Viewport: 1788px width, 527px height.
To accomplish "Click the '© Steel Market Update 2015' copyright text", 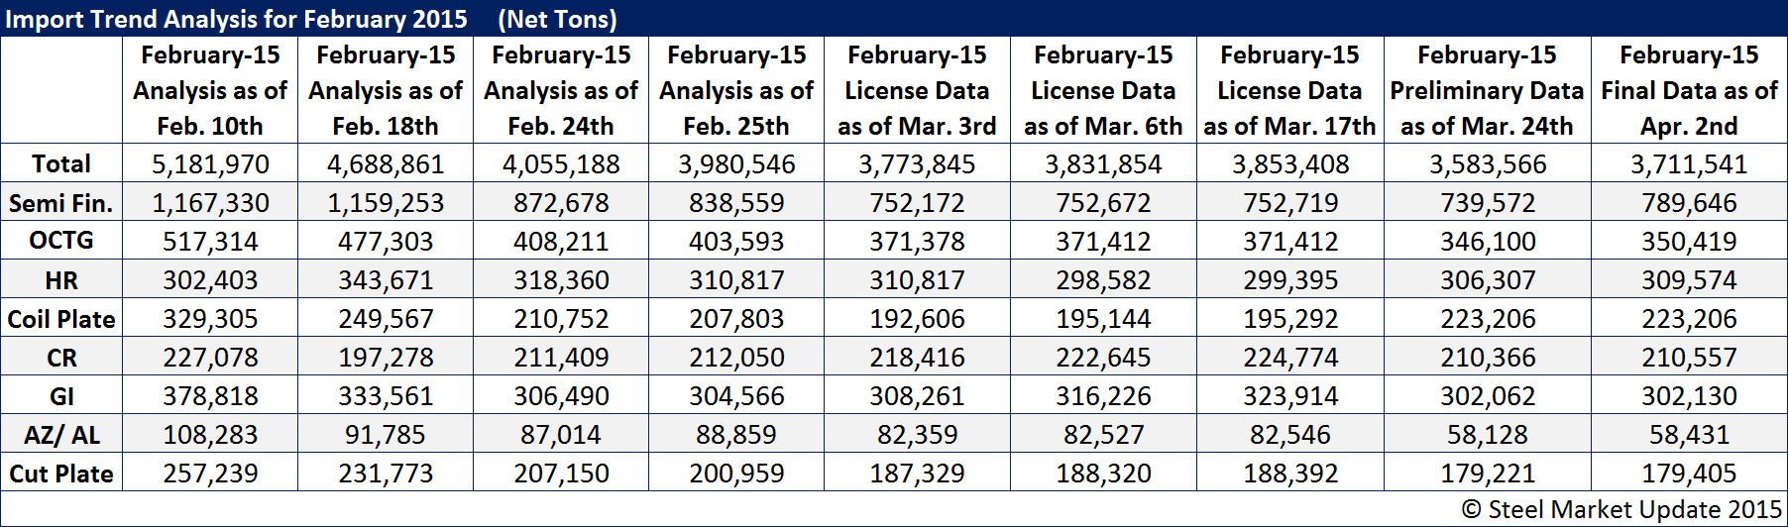I will tap(1621, 509).
